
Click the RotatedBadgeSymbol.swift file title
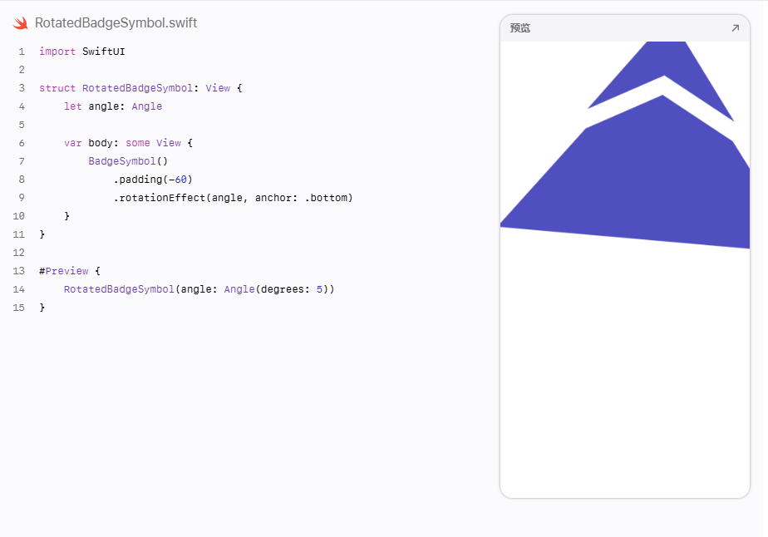[x=116, y=23]
